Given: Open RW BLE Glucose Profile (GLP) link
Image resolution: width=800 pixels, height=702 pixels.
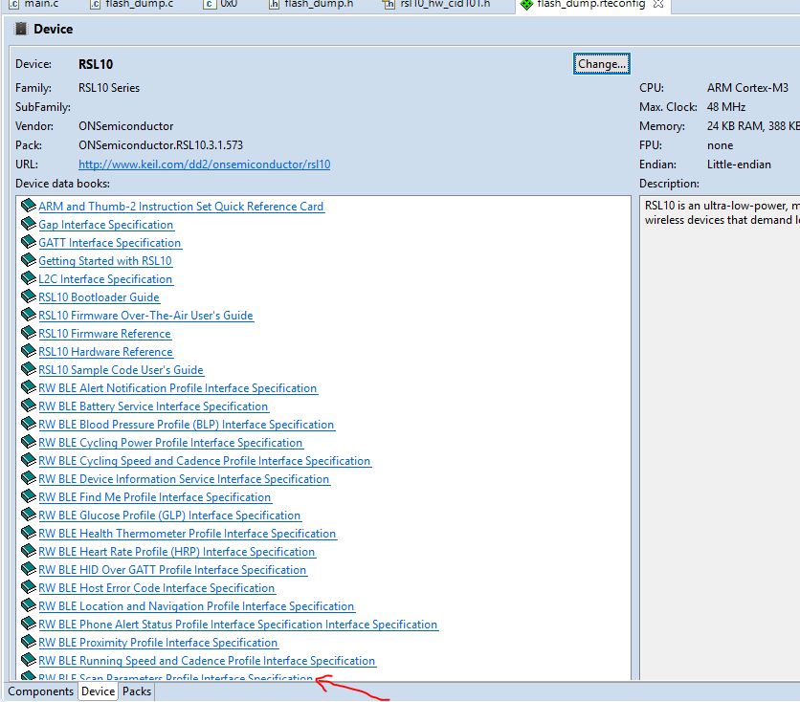Looking at the screenshot, I should 169,516.
